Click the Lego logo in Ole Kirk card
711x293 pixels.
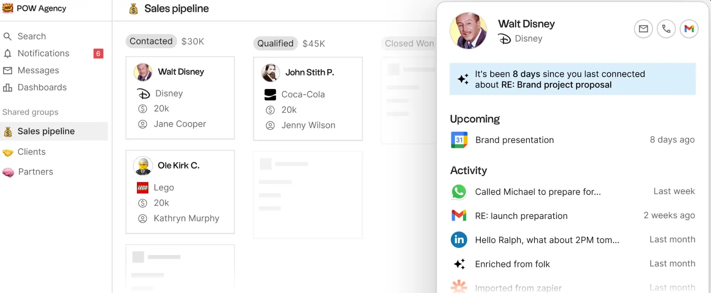[143, 188]
